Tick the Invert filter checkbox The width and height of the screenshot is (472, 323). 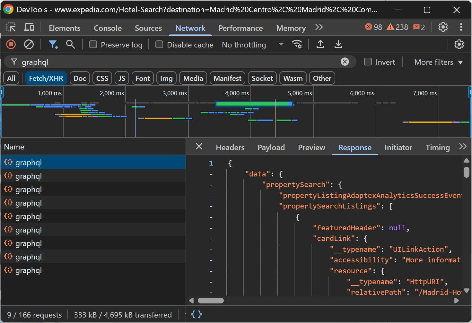[368, 62]
